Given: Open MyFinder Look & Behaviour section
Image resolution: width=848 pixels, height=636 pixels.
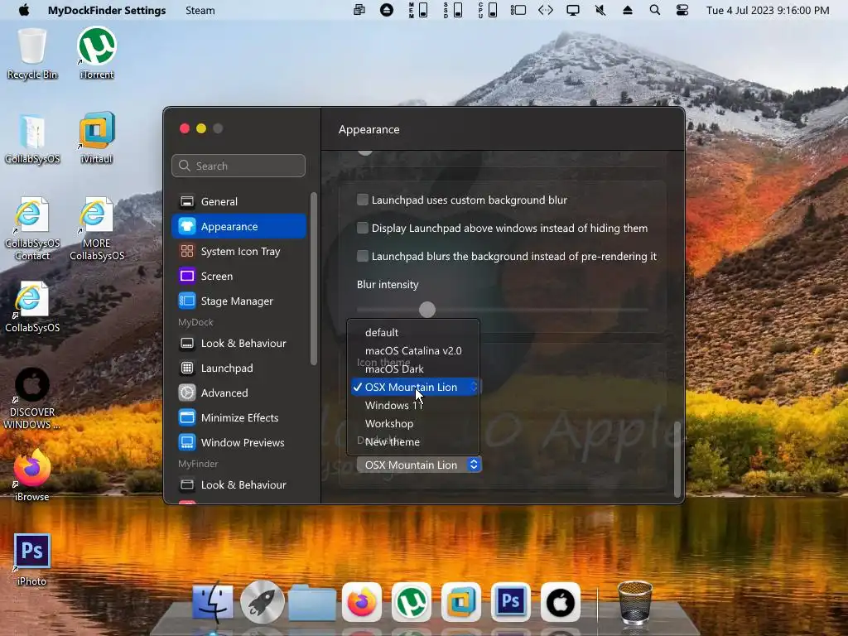Looking at the screenshot, I should click(238, 484).
